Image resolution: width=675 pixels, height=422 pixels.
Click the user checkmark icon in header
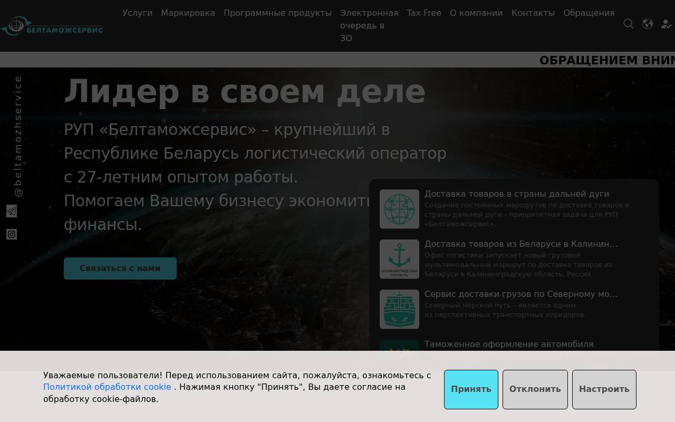coord(667,24)
